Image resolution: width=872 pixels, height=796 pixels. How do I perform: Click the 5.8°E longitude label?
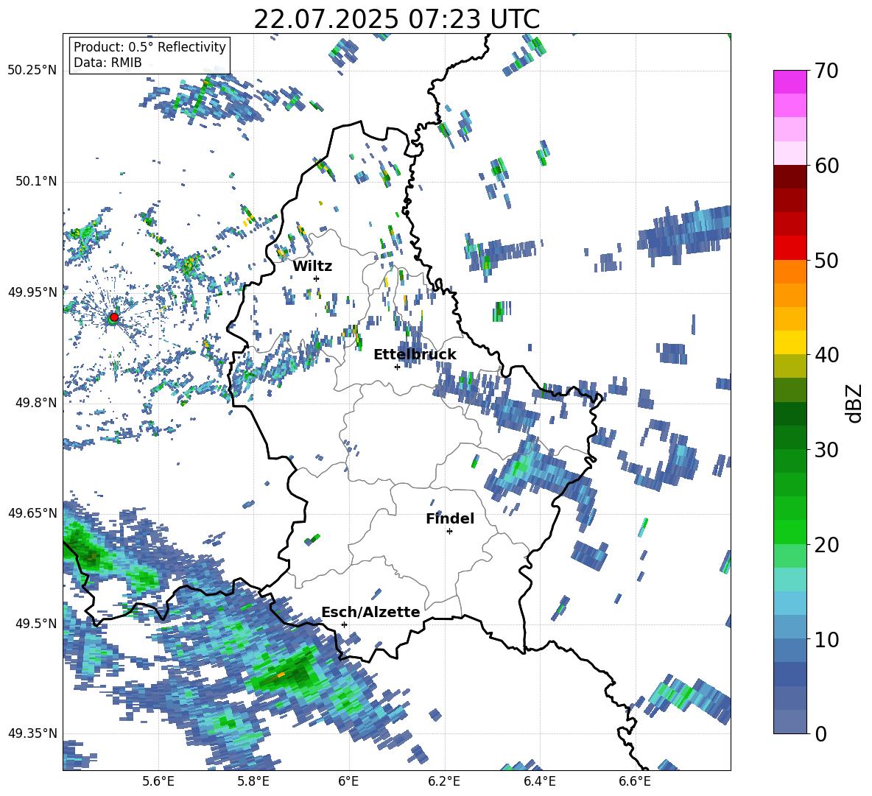coord(253,781)
